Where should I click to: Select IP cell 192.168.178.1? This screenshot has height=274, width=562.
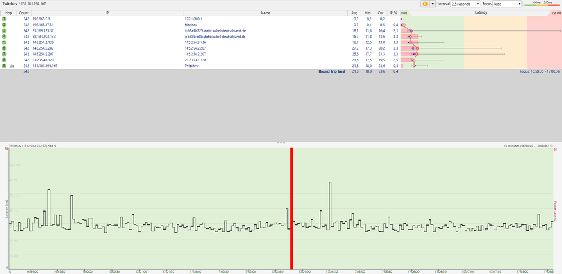point(43,25)
